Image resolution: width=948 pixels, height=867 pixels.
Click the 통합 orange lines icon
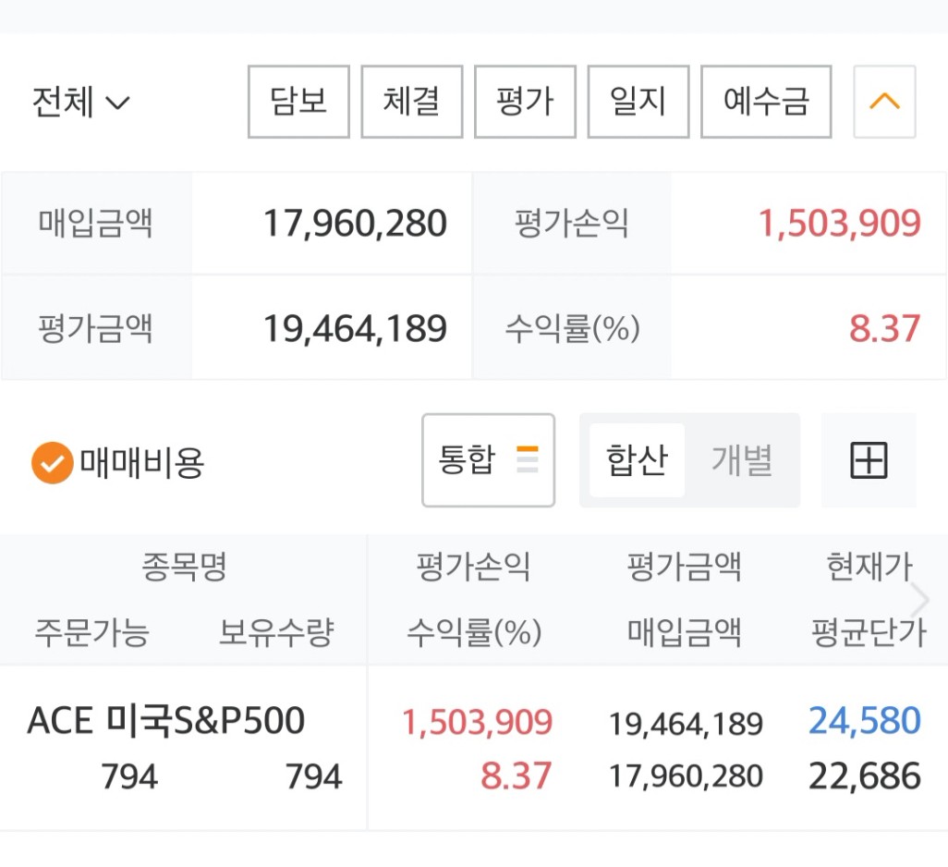528,459
